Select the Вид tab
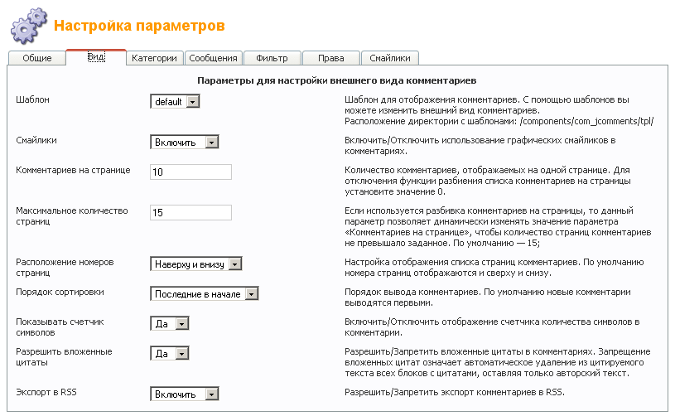 point(95,57)
